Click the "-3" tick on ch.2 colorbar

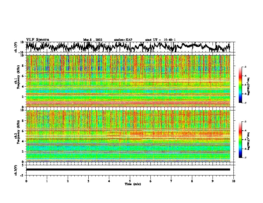[245, 122]
